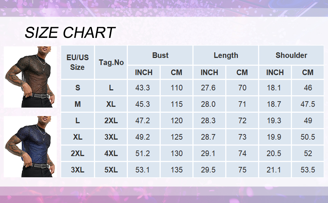The height and width of the screenshot is (203, 328).
Task: Click the 29.1 length inch value
Action: point(208,154)
